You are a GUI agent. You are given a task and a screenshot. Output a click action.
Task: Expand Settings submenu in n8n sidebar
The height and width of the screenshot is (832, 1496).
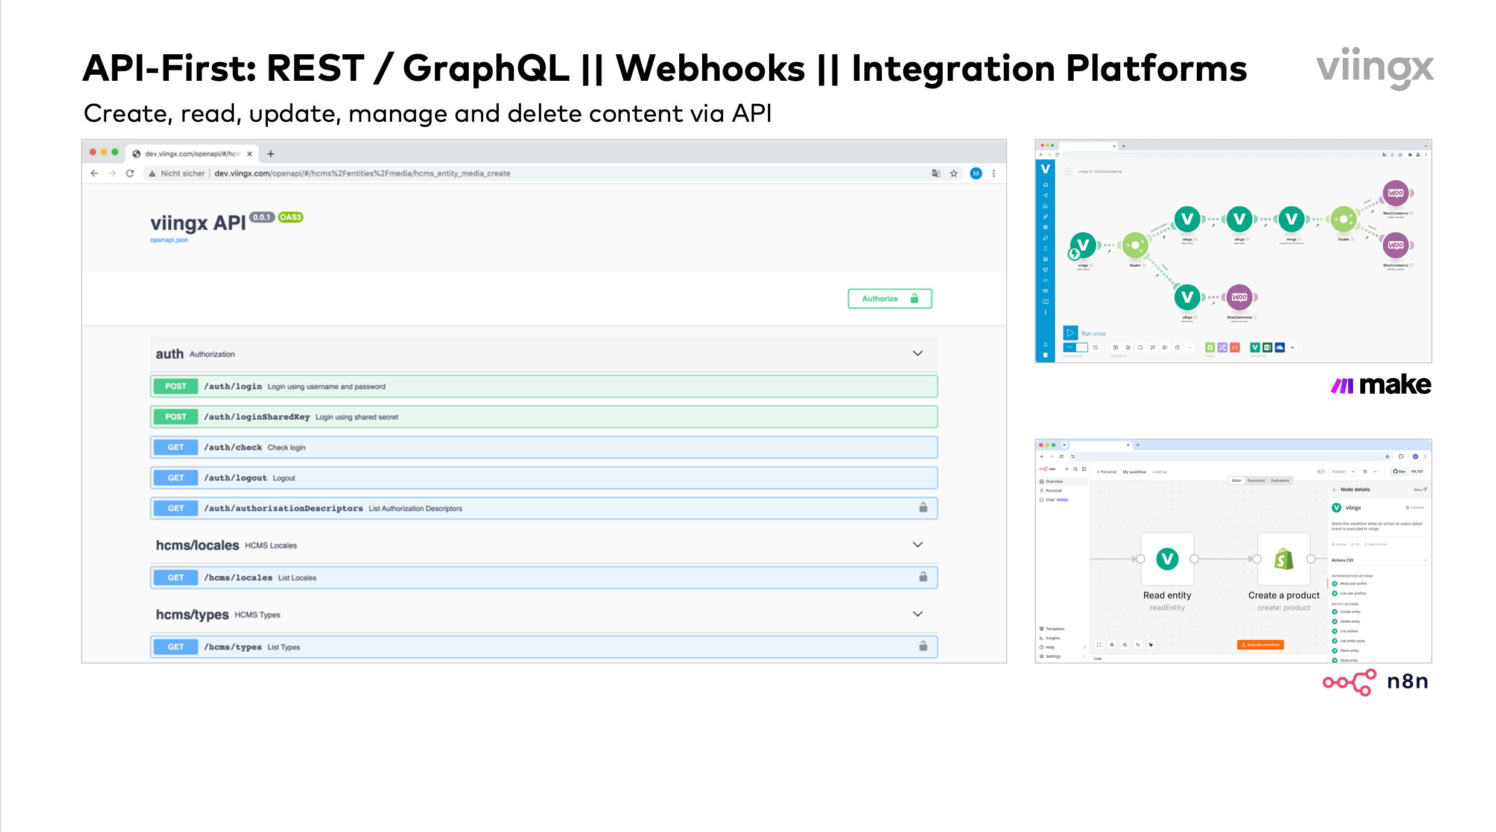click(1085, 657)
